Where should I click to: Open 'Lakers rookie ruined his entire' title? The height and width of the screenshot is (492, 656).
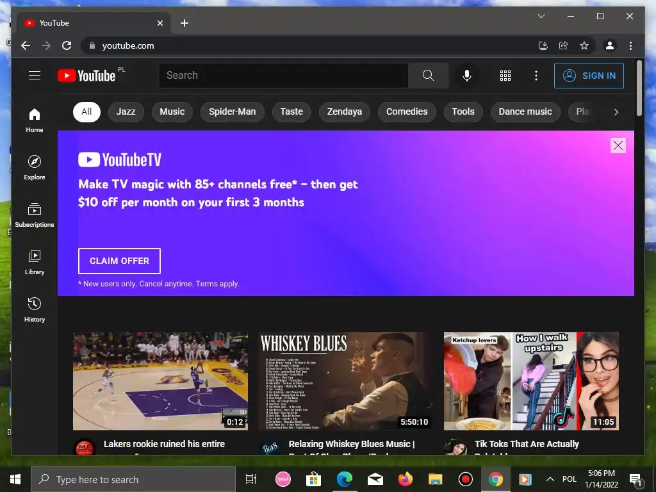tap(164, 444)
